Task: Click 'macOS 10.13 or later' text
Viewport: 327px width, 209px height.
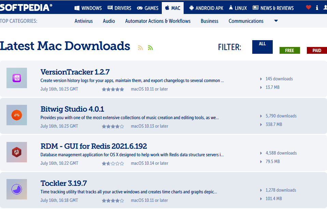Action: (150, 126)
